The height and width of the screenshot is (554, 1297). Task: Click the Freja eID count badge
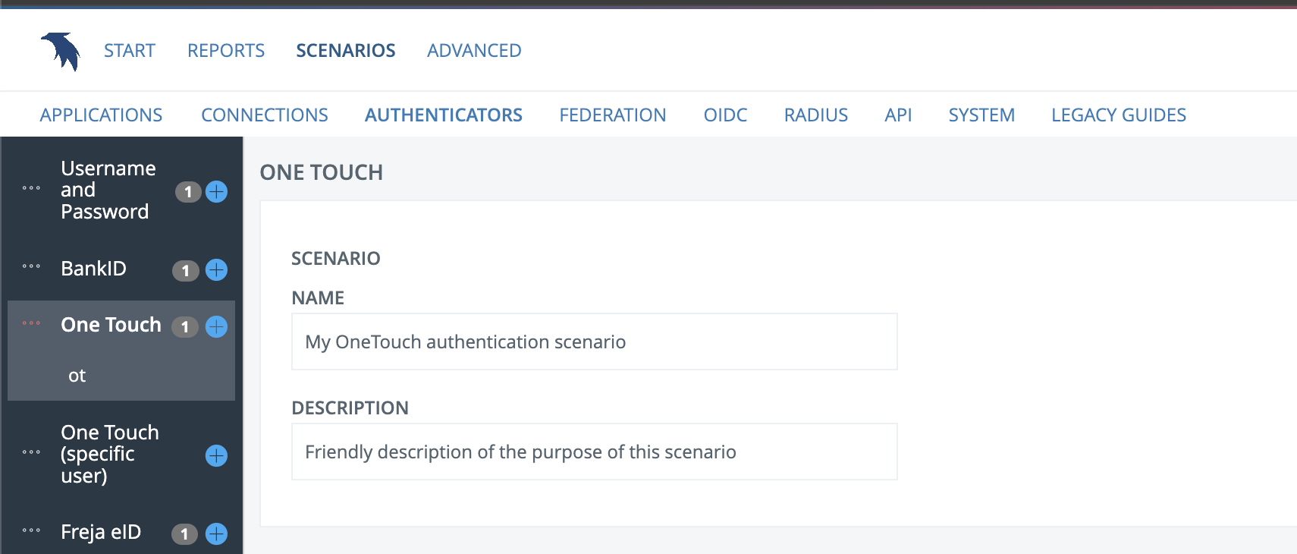click(184, 534)
